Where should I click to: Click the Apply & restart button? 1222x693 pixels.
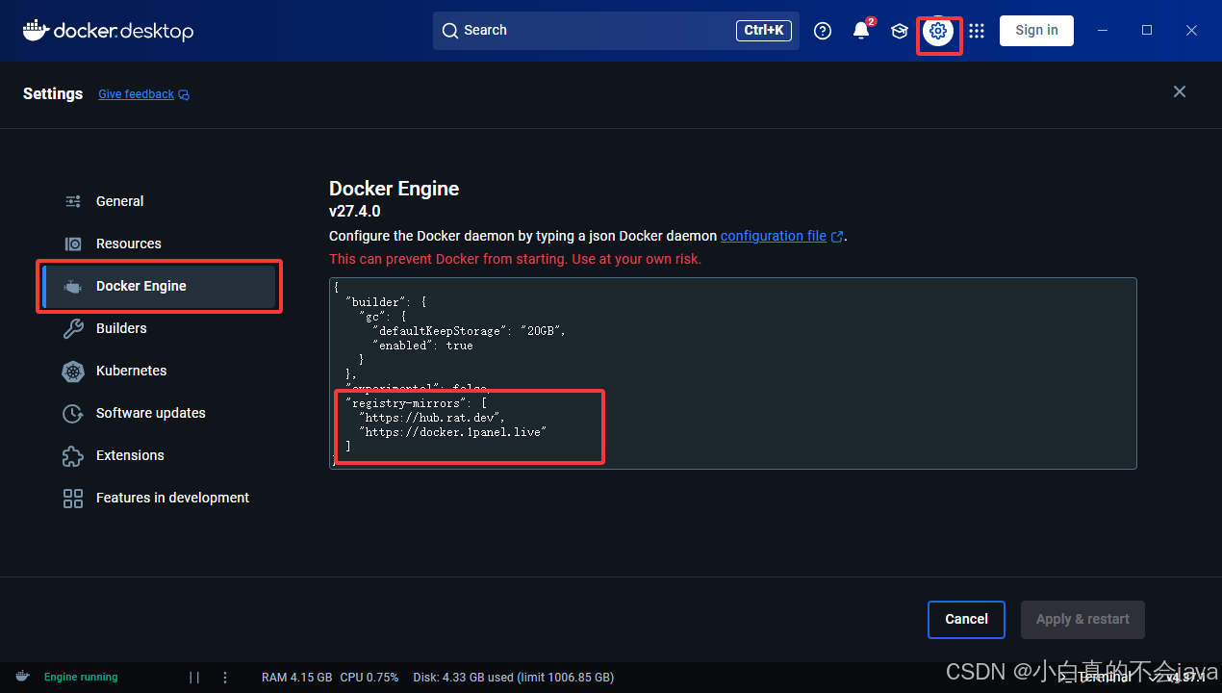pyautogui.click(x=1082, y=620)
